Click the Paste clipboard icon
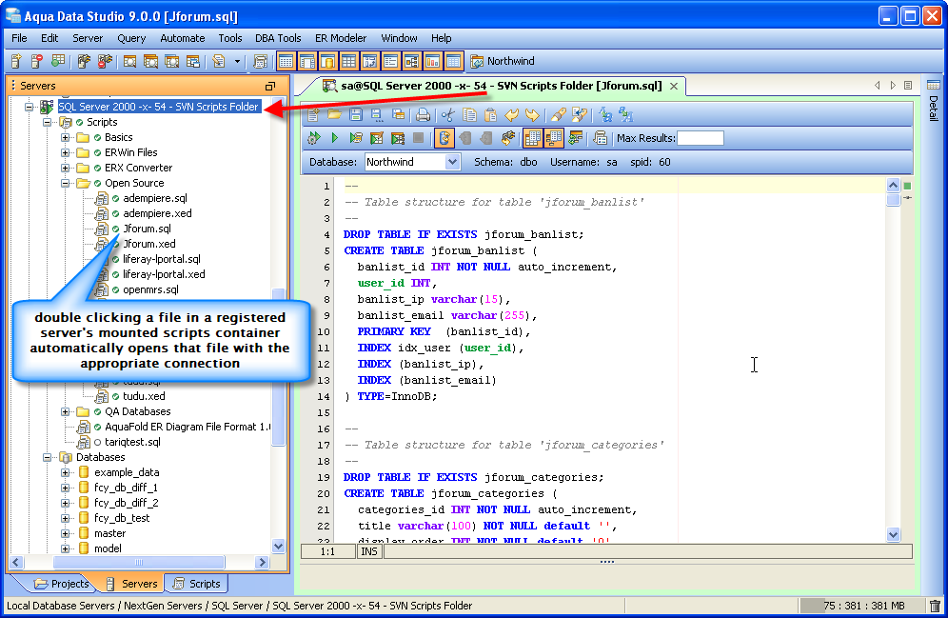Image resolution: width=948 pixels, height=618 pixels. pyautogui.click(x=490, y=115)
